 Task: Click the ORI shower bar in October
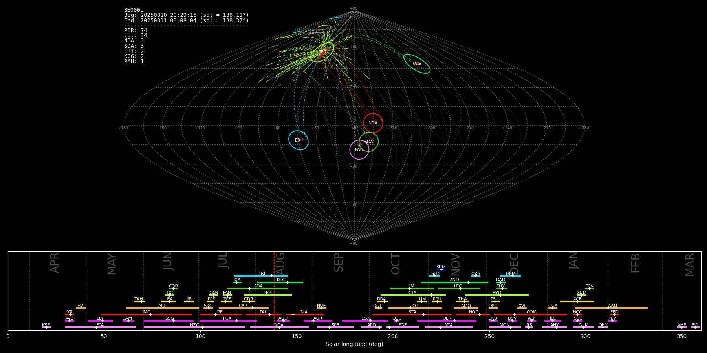click(x=415, y=308)
